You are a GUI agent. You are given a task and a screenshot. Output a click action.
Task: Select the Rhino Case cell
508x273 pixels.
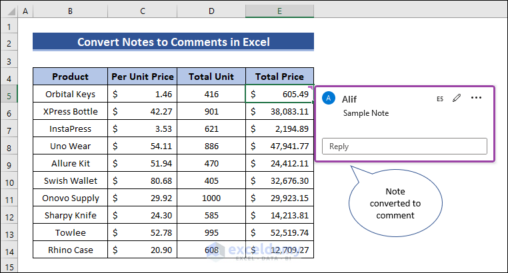click(70, 250)
